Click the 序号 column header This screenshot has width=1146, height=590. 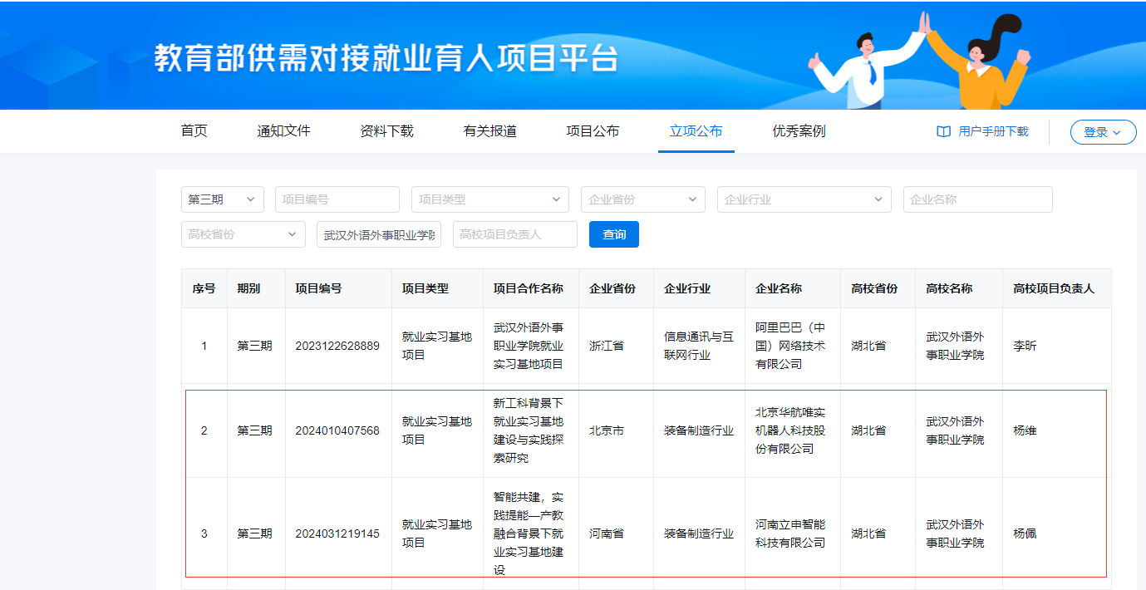(204, 288)
